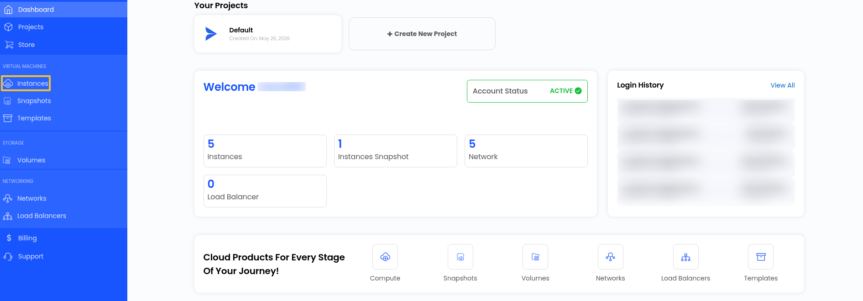Click the Volumes label under products

[535, 278]
